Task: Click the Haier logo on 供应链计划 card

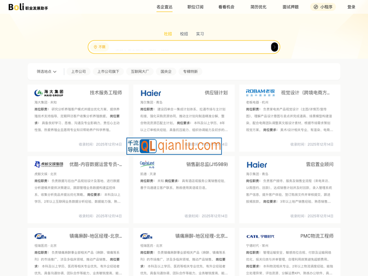Action: click(x=151, y=93)
